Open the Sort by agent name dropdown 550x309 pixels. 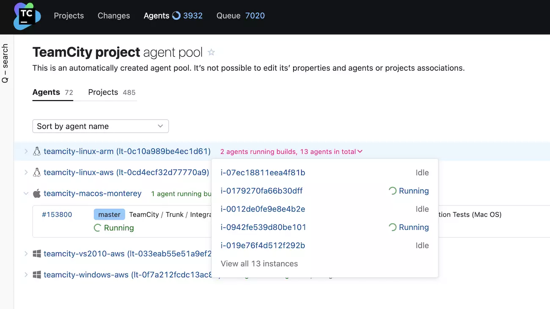pyautogui.click(x=100, y=126)
